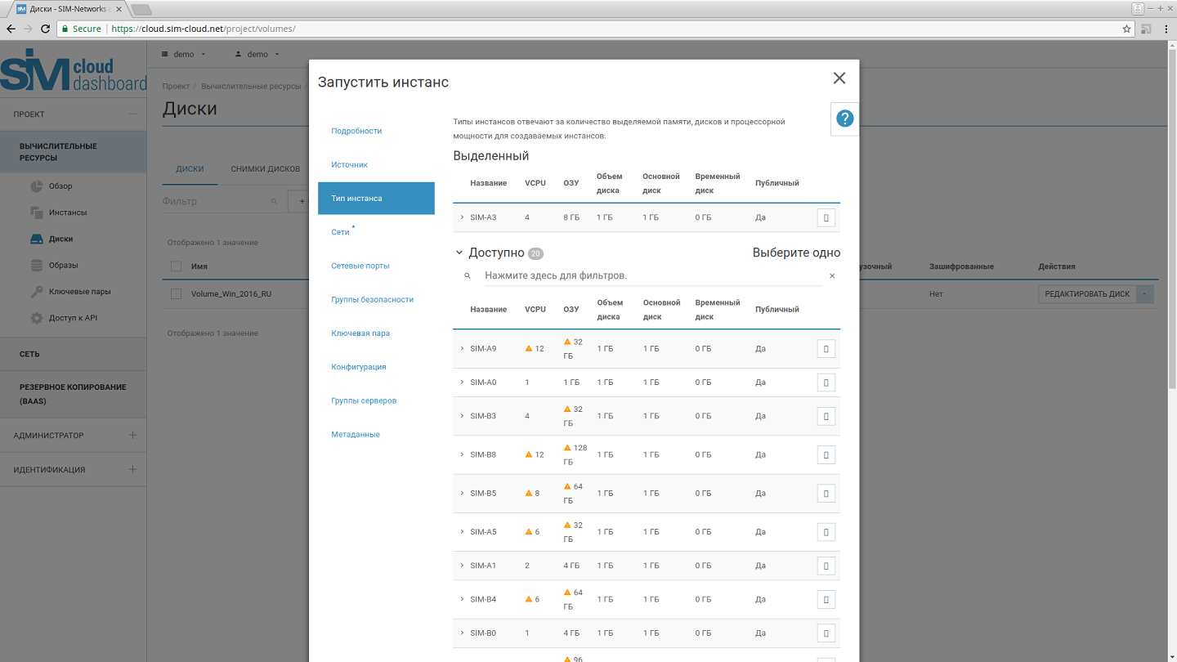The height and width of the screenshot is (662, 1177).
Task: Expand SIM-B3 row details chevron
Action: coord(462,416)
